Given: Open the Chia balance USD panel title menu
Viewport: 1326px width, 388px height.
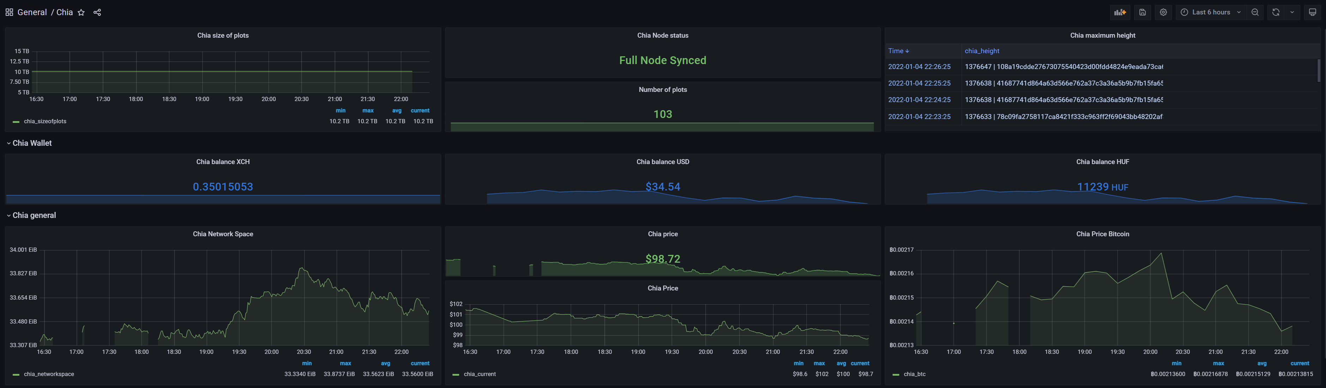Looking at the screenshot, I should (663, 162).
